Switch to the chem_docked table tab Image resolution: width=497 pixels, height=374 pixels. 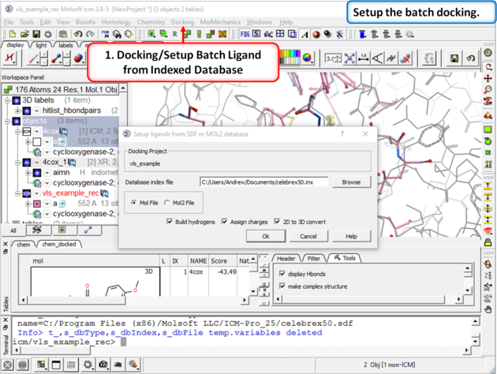[60, 245]
